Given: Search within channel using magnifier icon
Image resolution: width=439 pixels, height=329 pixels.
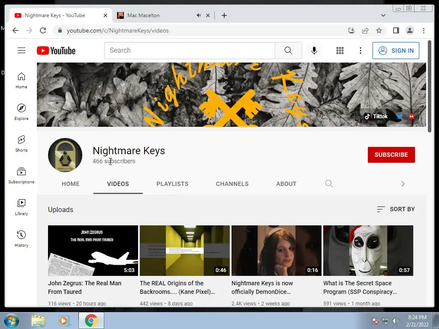Looking at the screenshot, I should coord(329,183).
